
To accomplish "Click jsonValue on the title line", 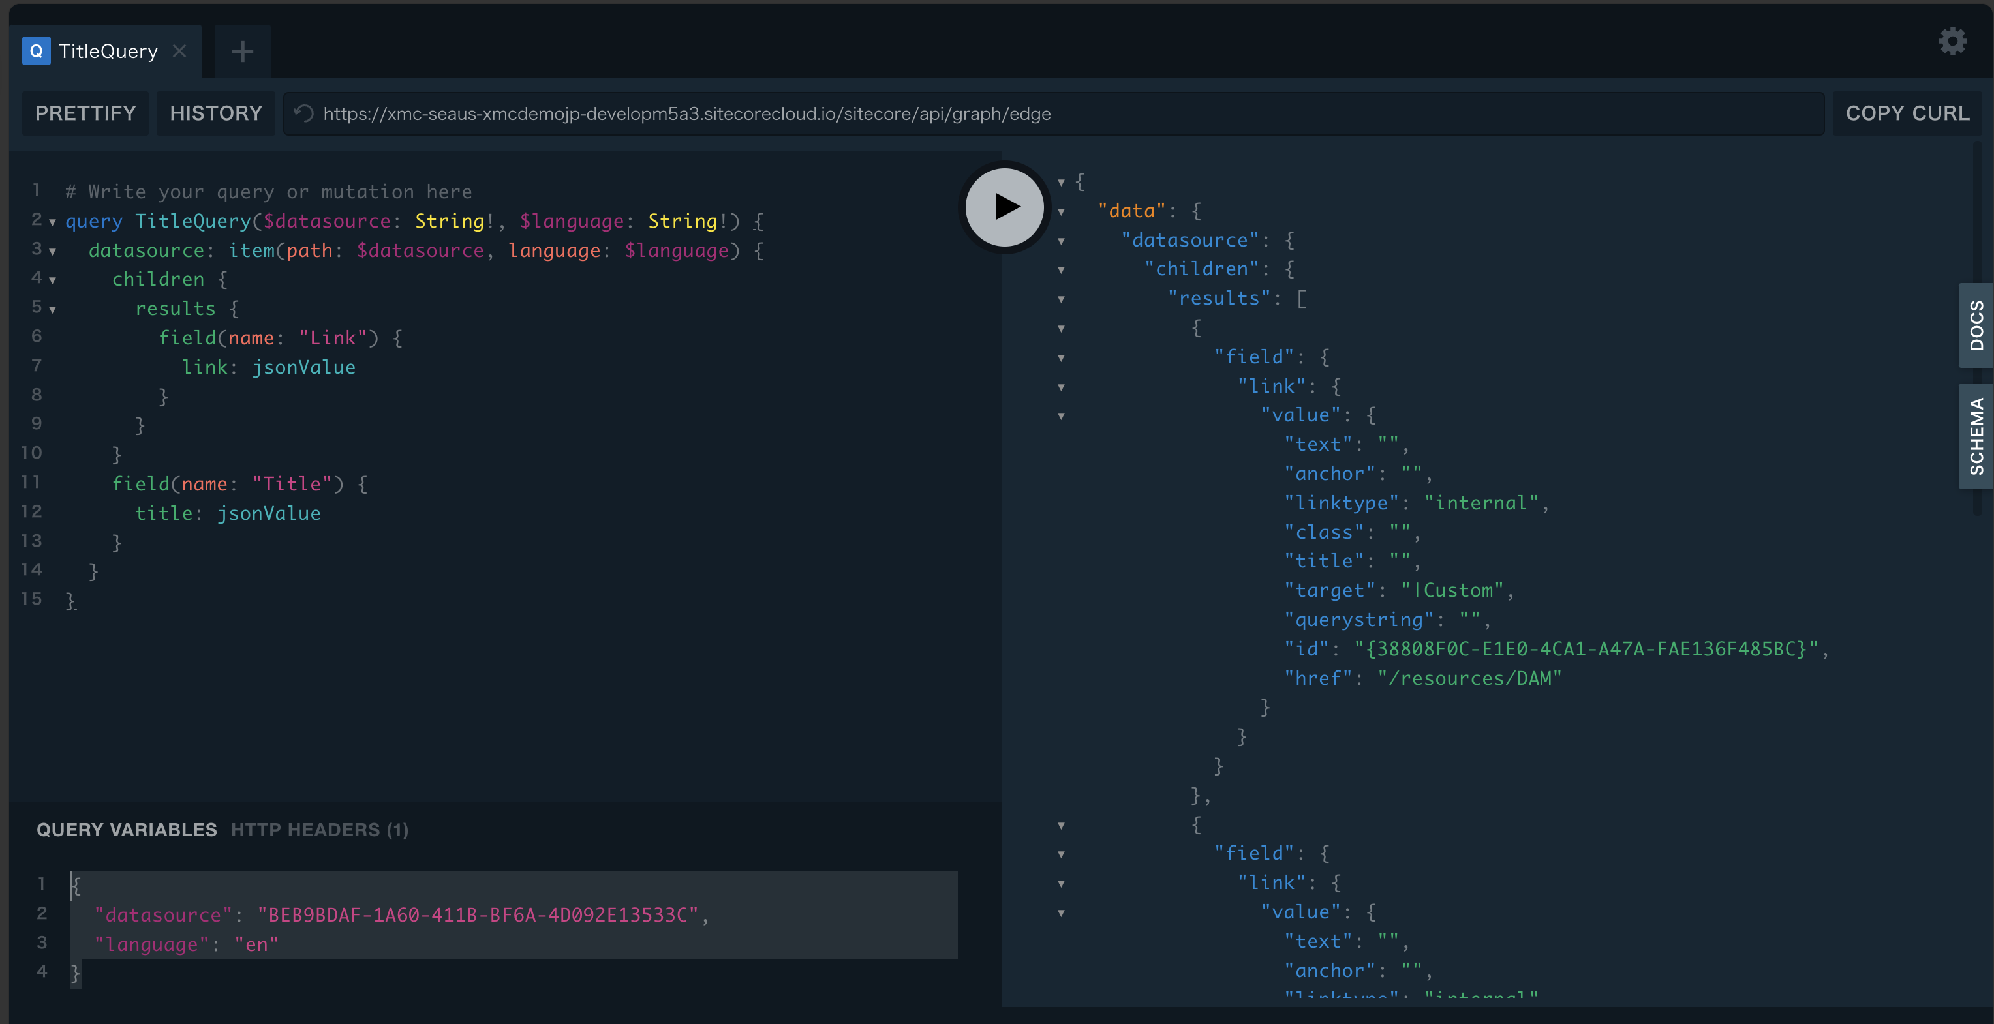I will pyautogui.click(x=269, y=514).
